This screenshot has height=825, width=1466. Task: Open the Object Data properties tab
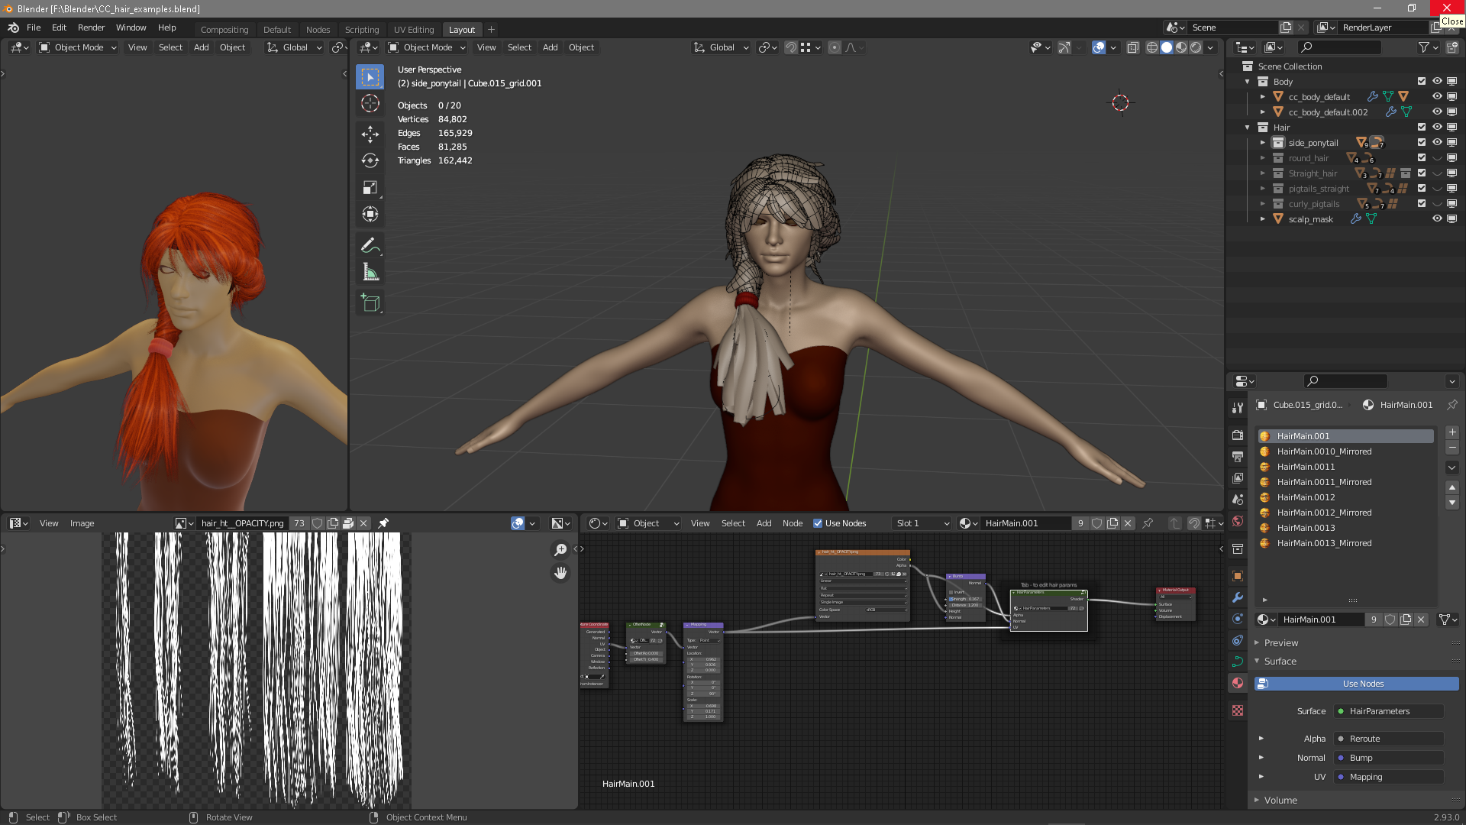pos(1238,662)
